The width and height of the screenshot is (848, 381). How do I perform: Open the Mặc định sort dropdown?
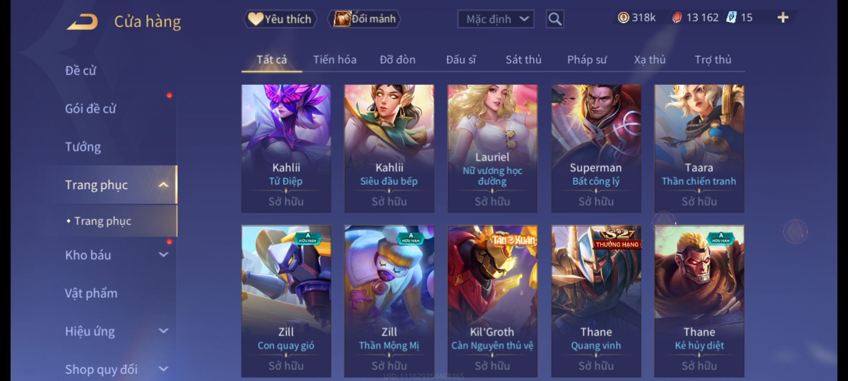click(495, 19)
